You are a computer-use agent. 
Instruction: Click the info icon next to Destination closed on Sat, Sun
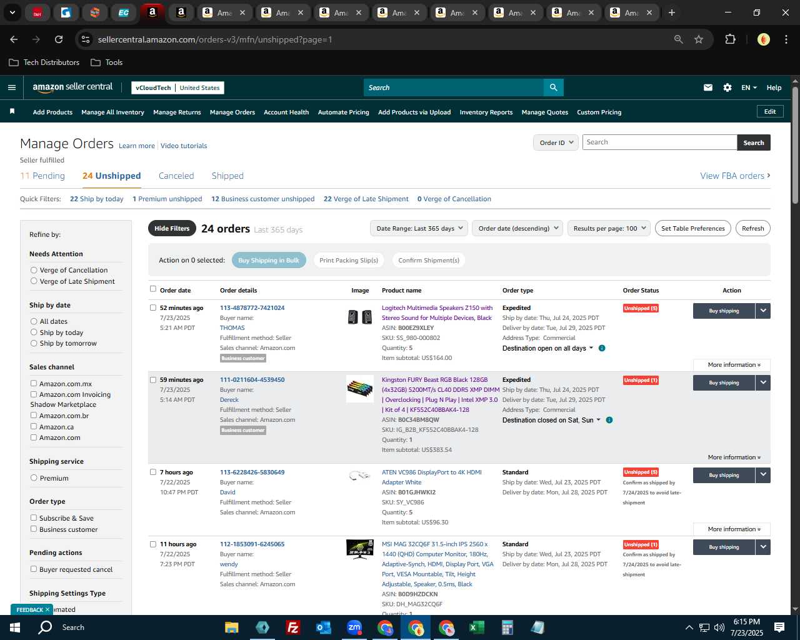pyautogui.click(x=609, y=420)
